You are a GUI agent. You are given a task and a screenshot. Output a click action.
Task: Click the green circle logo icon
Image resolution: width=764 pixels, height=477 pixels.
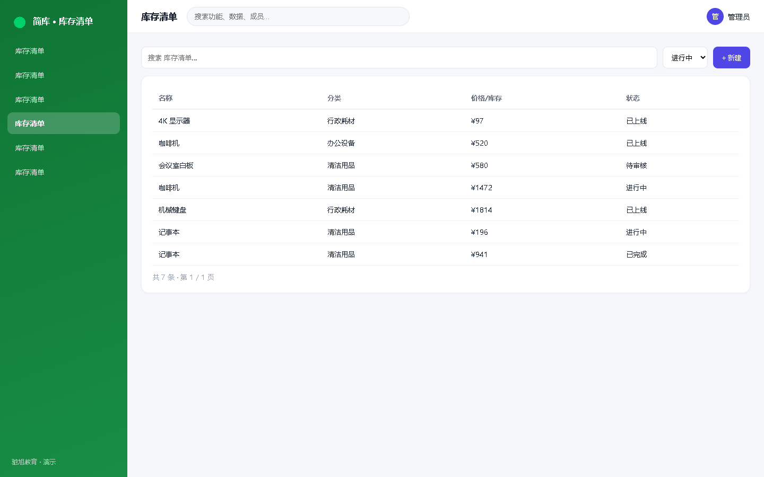[20, 22]
